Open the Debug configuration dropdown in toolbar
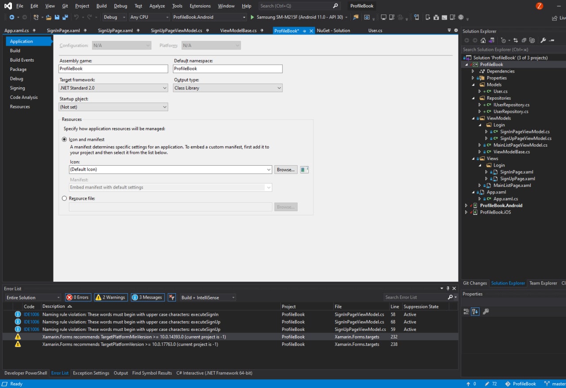 tap(115, 17)
